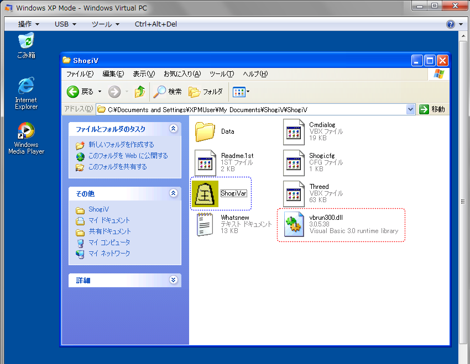Open the Back button history dropdown arrow
The image size is (470, 364).
100,92
